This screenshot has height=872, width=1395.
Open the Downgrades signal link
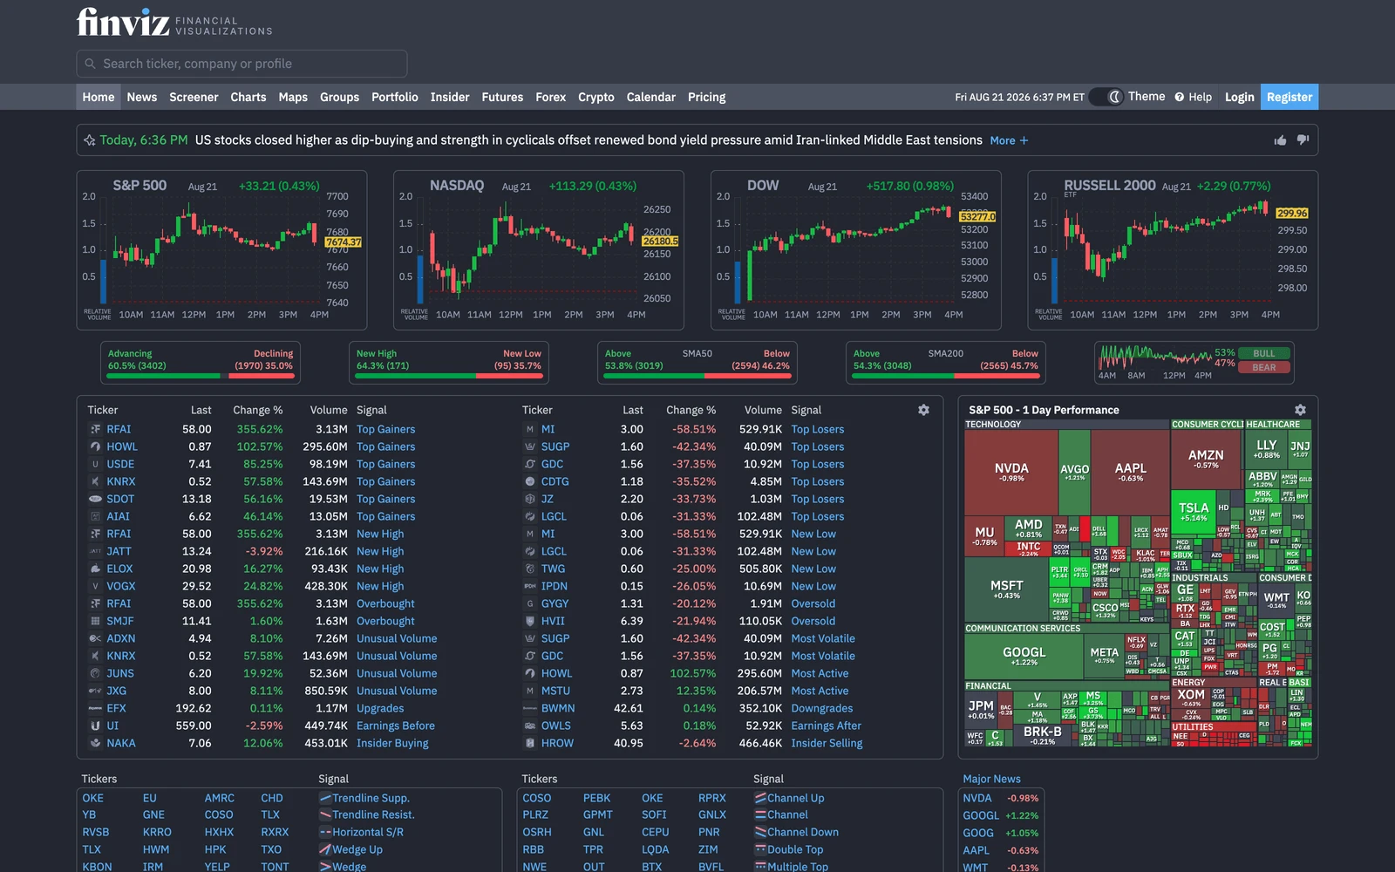822,708
